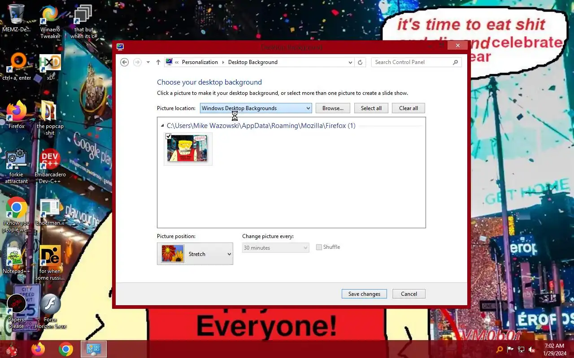Screen dimensions: 574x358
Task: Click the Select all button
Action: (371, 108)
